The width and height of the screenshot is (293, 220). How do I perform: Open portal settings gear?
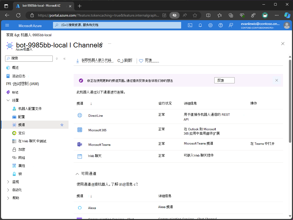210,25
